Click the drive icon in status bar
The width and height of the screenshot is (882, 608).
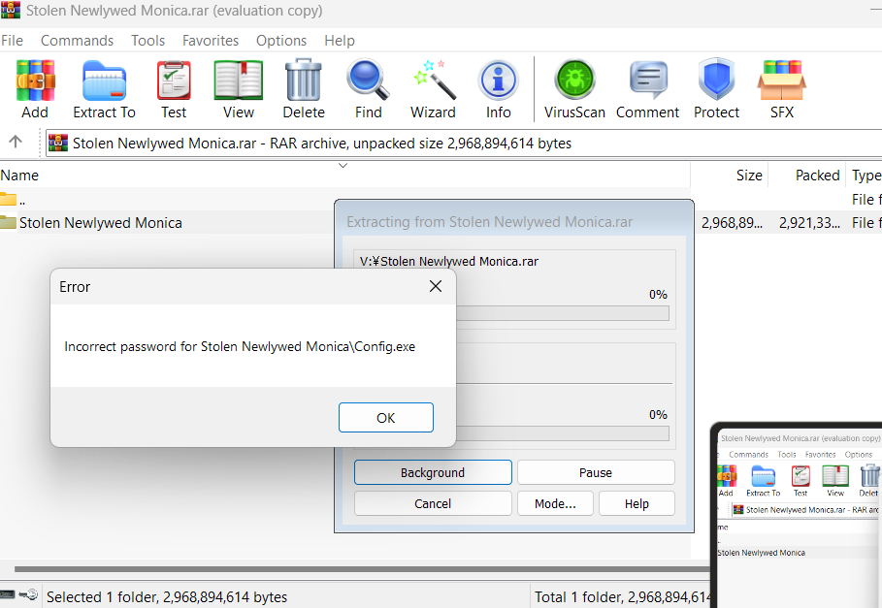(8, 594)
